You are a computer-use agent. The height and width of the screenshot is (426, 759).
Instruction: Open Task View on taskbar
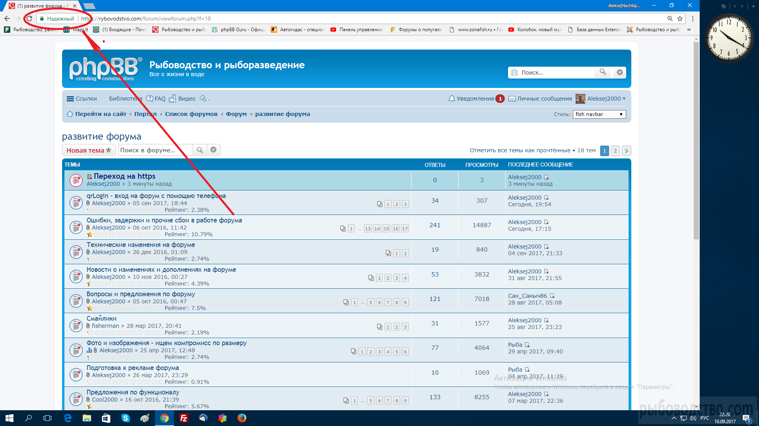(x=47, y=418)
